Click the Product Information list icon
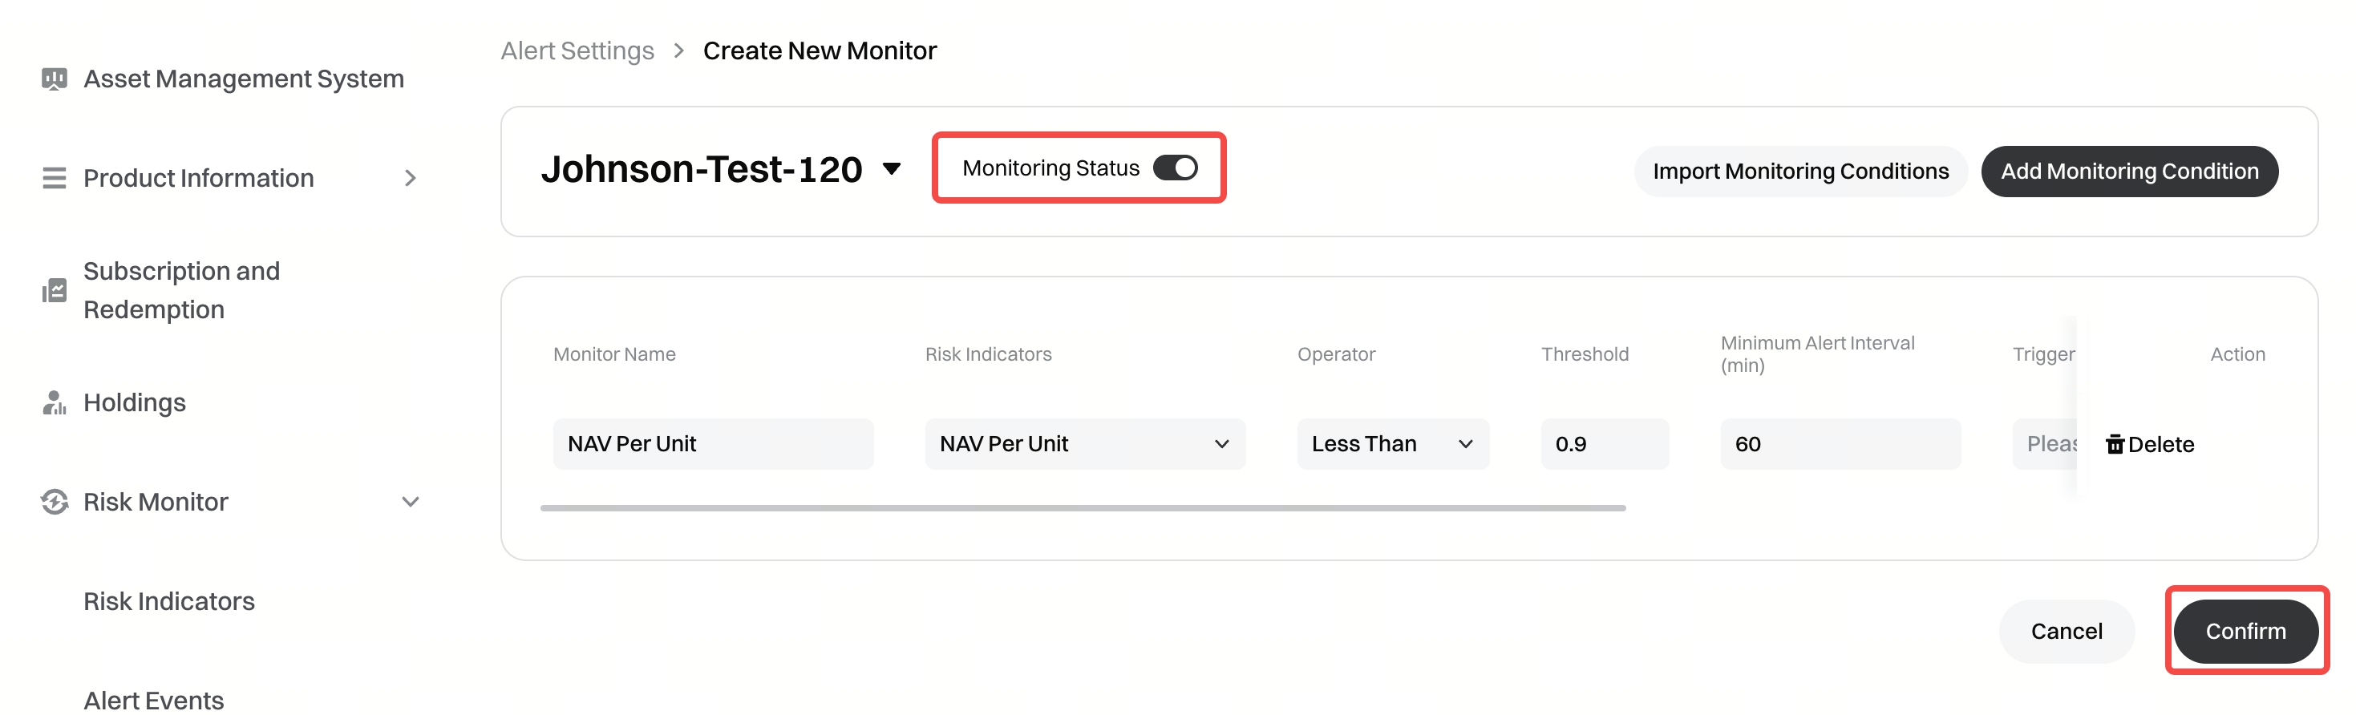The height and width of the screenshot is (715, 2356). pyautogui.click(x=54, y=177)
